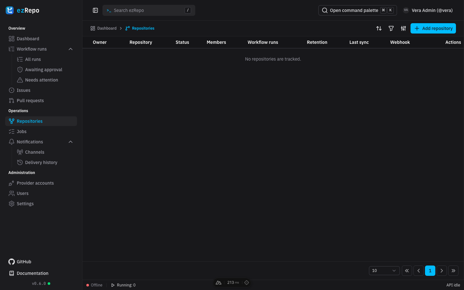464x290 pixels.
Task: Select page 1 in pagination
Action: pos(430,271)
